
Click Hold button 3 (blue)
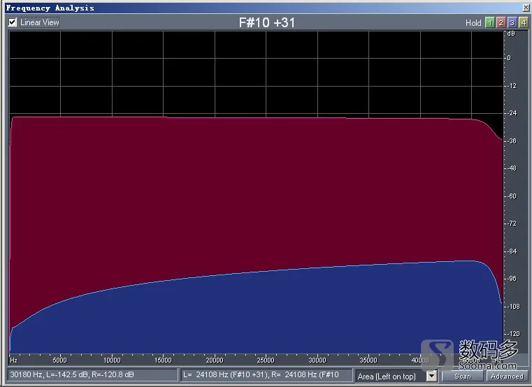point(512,23)
